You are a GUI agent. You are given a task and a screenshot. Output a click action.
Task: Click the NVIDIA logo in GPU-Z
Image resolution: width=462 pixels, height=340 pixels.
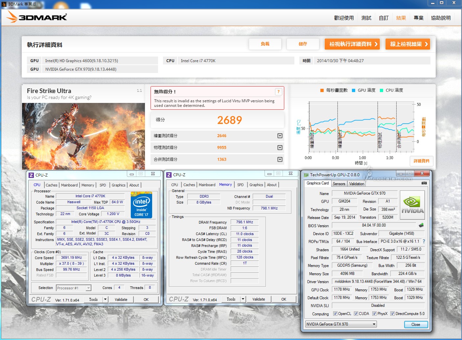[x=412, y=205]
